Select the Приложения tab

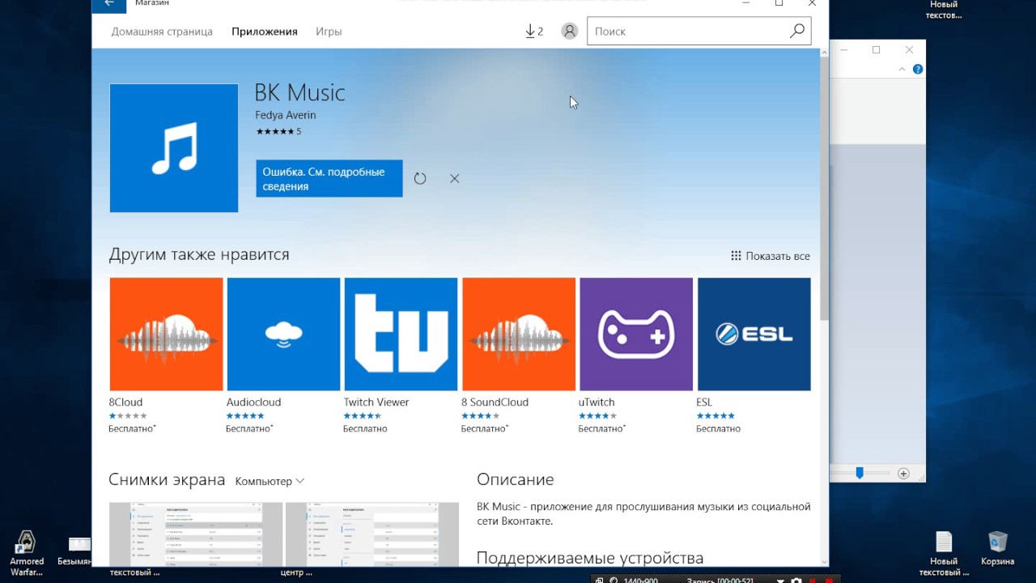[x=265, y=32]
